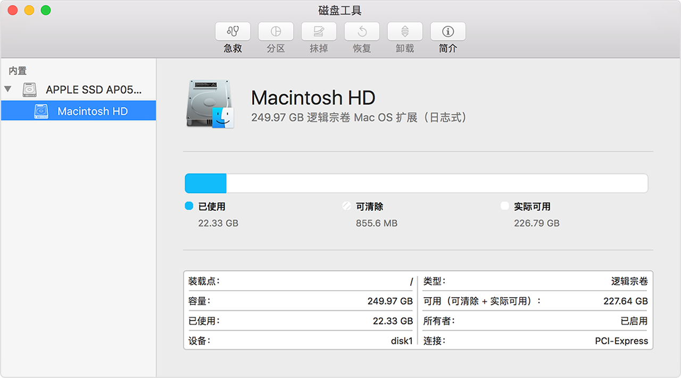
Task: Click the blue used-space bar segment
Action: click(x=205, y=183)
